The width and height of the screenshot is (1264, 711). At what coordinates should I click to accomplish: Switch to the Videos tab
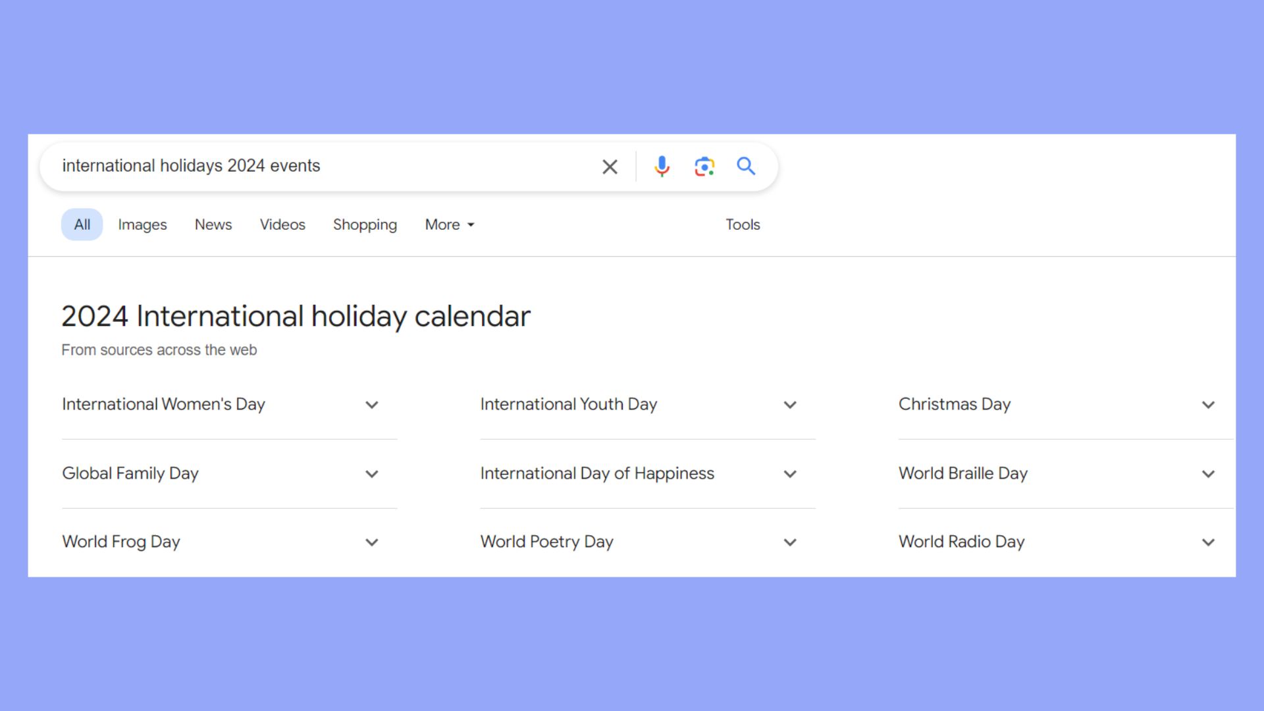pos(282,224)
